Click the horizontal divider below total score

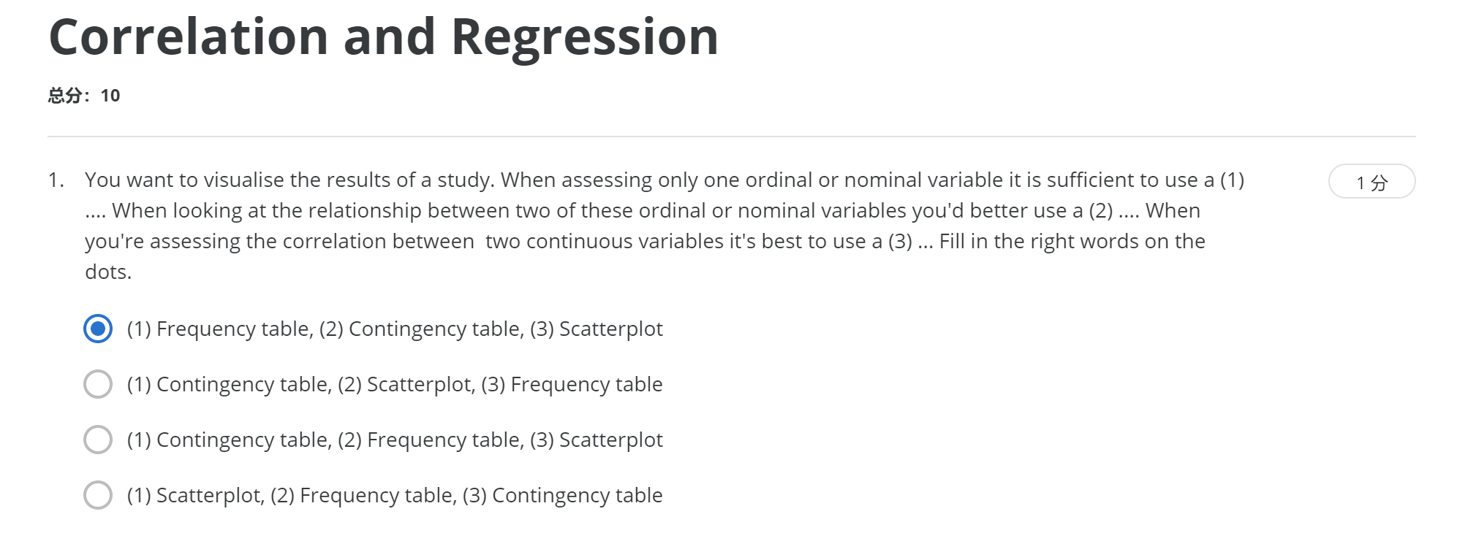point(731,137)
